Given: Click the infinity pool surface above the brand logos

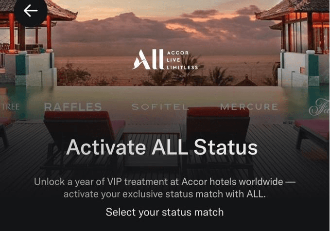Looking at the screenshot, I should (164, 94).
